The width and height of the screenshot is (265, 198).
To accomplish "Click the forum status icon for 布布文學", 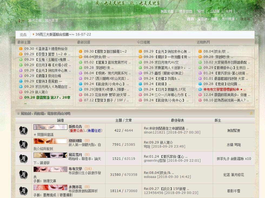I will [x=23, y=174].
